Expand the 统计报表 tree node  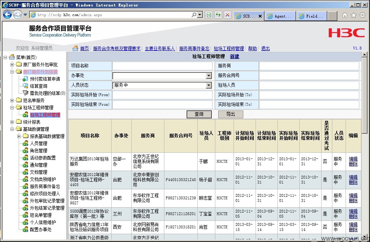pos(12,122)
